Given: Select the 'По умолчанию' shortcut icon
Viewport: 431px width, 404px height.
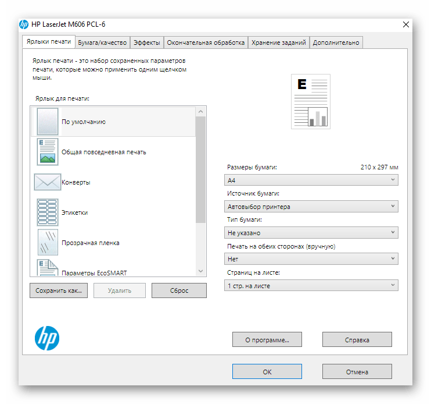Looking at the screenshot, I should (x=48, y=122).
